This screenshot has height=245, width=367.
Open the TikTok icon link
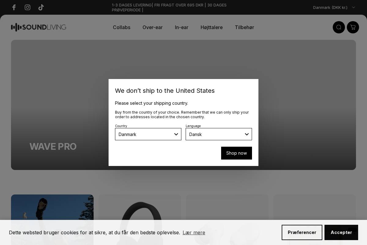click(x=41, y=7)
